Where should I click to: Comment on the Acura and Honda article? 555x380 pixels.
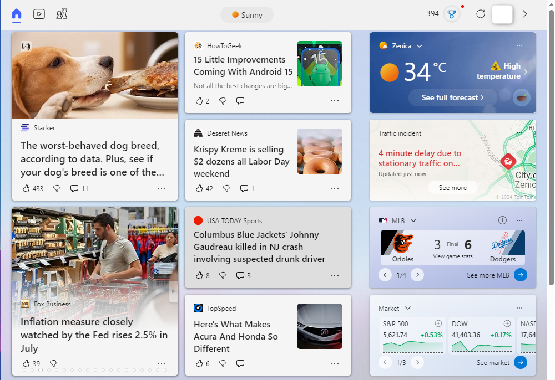[x=240, y=363]
